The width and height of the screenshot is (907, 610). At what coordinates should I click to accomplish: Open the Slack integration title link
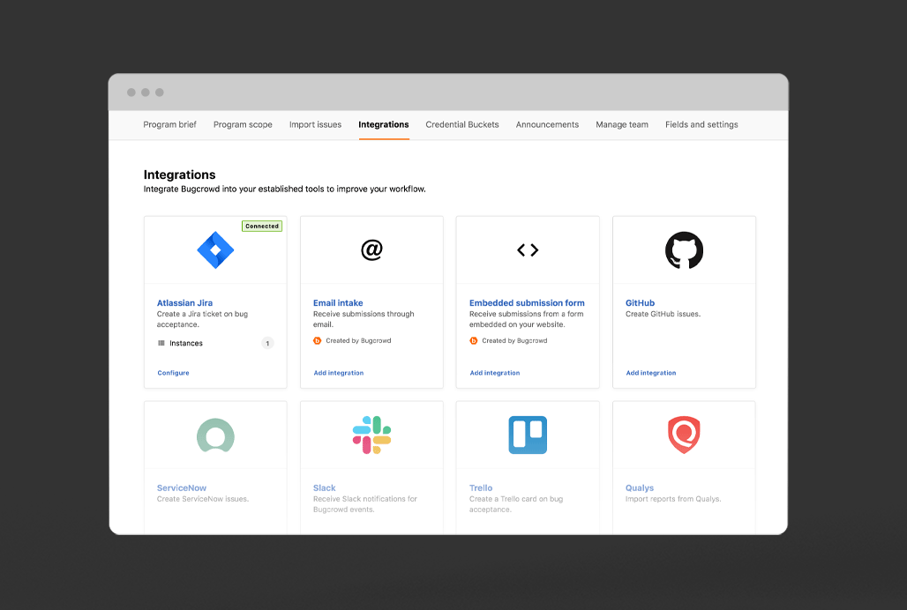(x=325, y=487)
